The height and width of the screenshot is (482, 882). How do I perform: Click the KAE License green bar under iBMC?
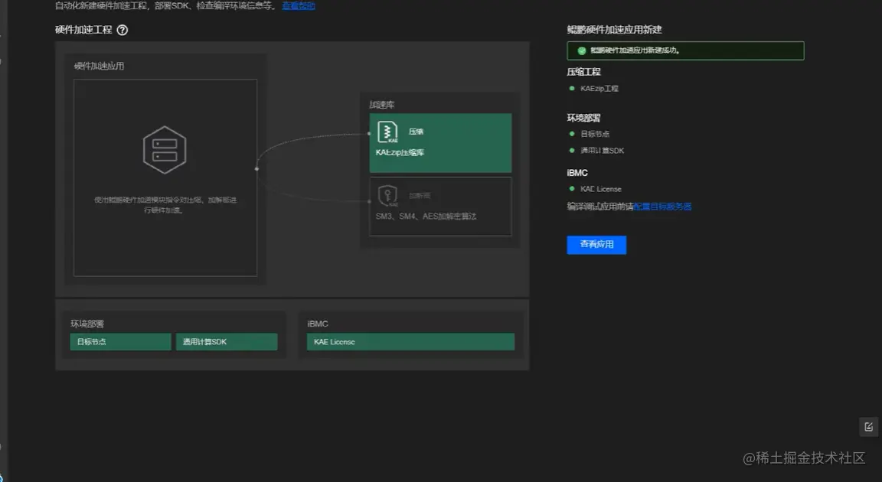point(410,341)
